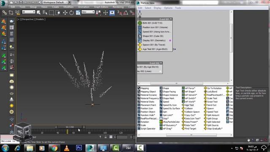Click Pan tool in Particle View corner
This screenshot has width=270, height=152.
[248, 140]
